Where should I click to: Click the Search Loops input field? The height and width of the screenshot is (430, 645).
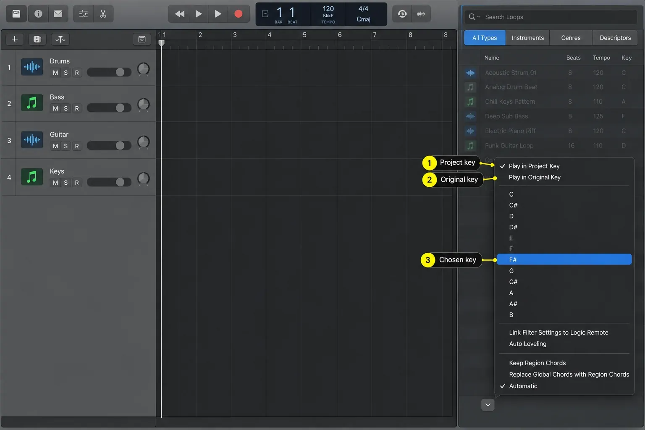coord(551,17)
